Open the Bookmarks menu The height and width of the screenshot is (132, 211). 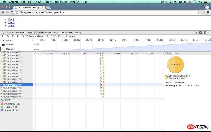pos(60,2)
